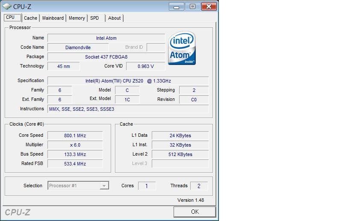Click the Name field showing Intel Atom
Viewport: 342px width, 221px height.
(x=106, y=38)
